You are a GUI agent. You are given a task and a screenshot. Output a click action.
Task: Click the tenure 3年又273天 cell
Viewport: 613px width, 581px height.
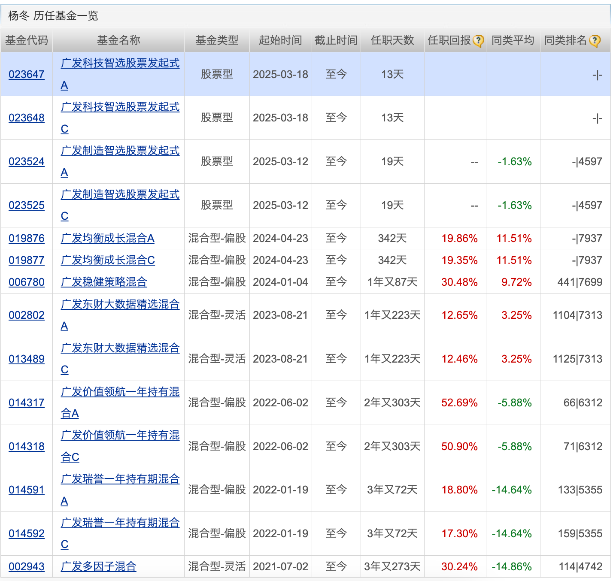tap(392, 566)
